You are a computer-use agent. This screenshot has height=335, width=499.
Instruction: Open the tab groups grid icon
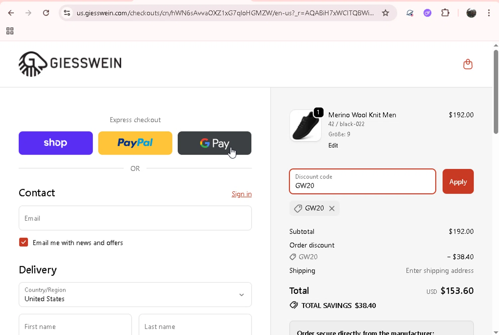tap(10, 31)
